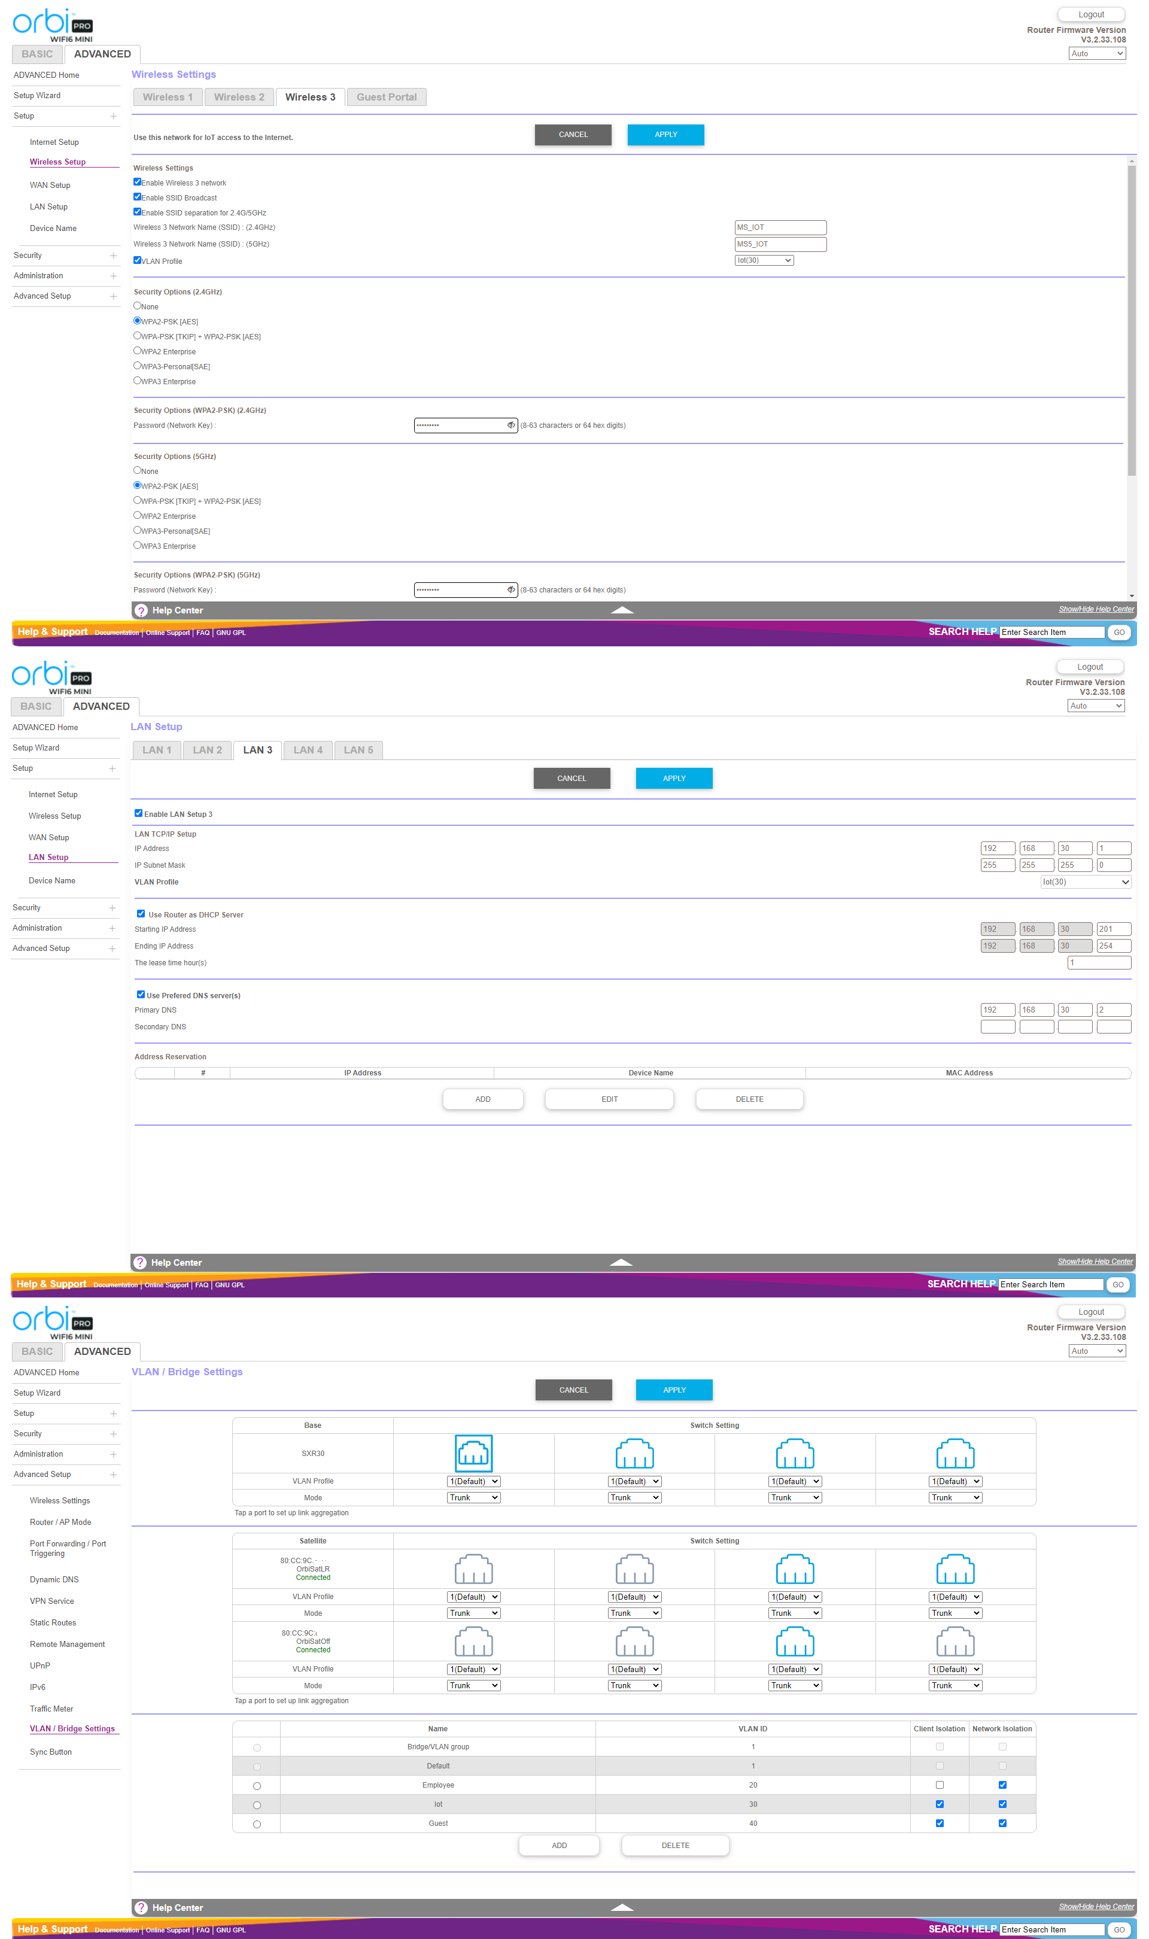Apply the Wireless Settings changes

coord(665,134)
